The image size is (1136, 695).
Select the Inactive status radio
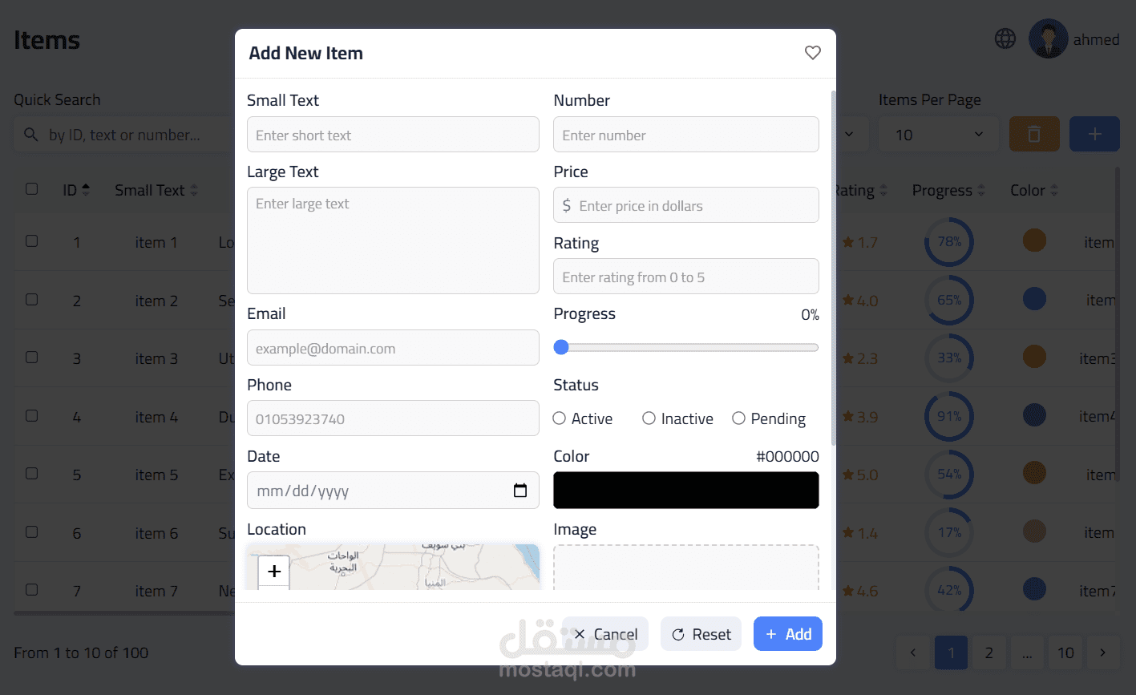(x=649, y=418)
